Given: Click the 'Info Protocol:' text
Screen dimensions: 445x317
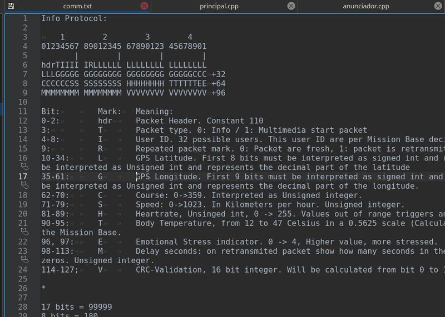Looking at the screenshot, I should click(74, 18).
